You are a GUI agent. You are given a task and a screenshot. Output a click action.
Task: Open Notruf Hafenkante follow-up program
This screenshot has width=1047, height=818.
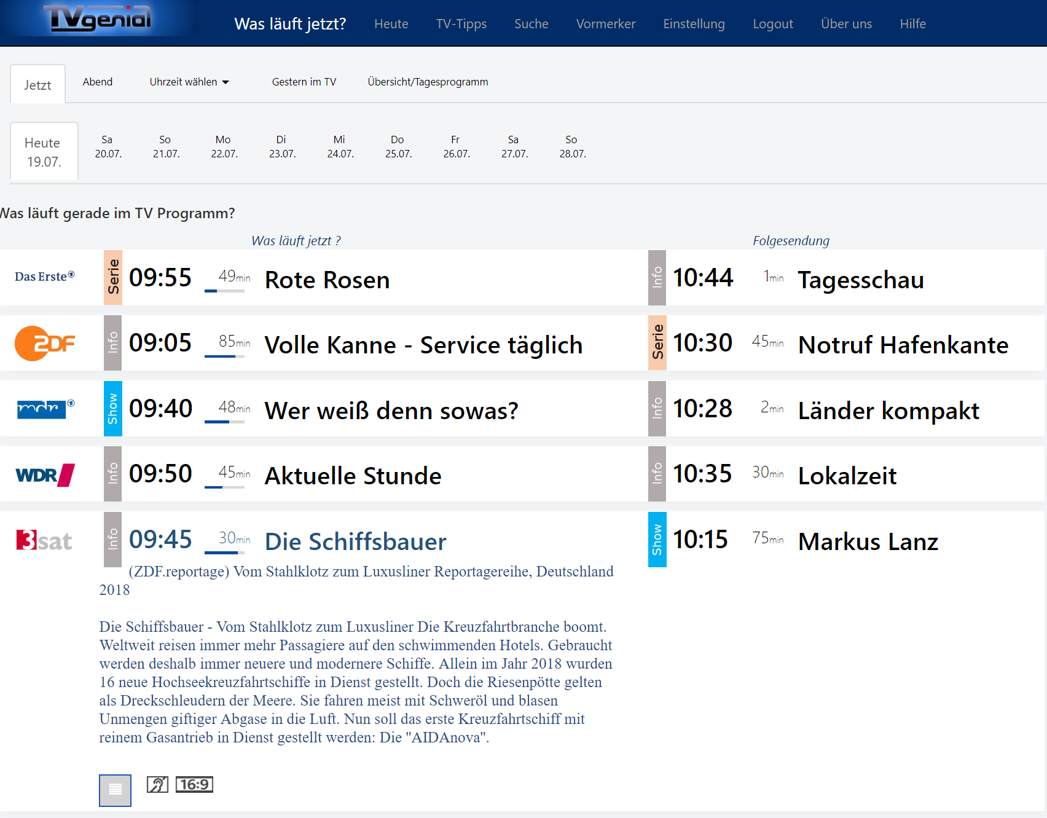coord(903,345)
